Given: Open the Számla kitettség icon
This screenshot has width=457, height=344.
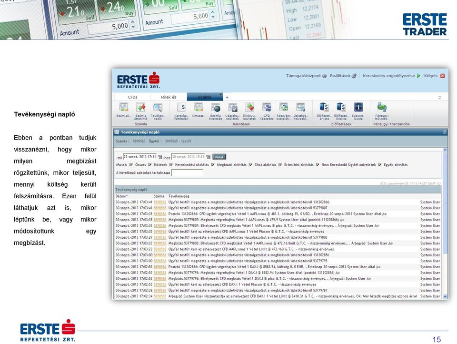Looking at the screenshot, I should point(215,107).
